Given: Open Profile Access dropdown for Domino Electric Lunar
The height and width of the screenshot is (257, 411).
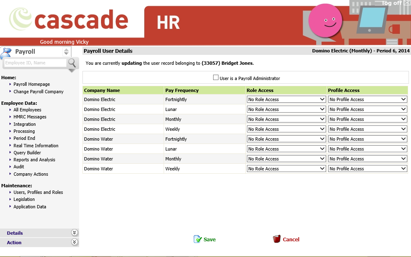Looking at the screenshot, I should tap(367, 109).
